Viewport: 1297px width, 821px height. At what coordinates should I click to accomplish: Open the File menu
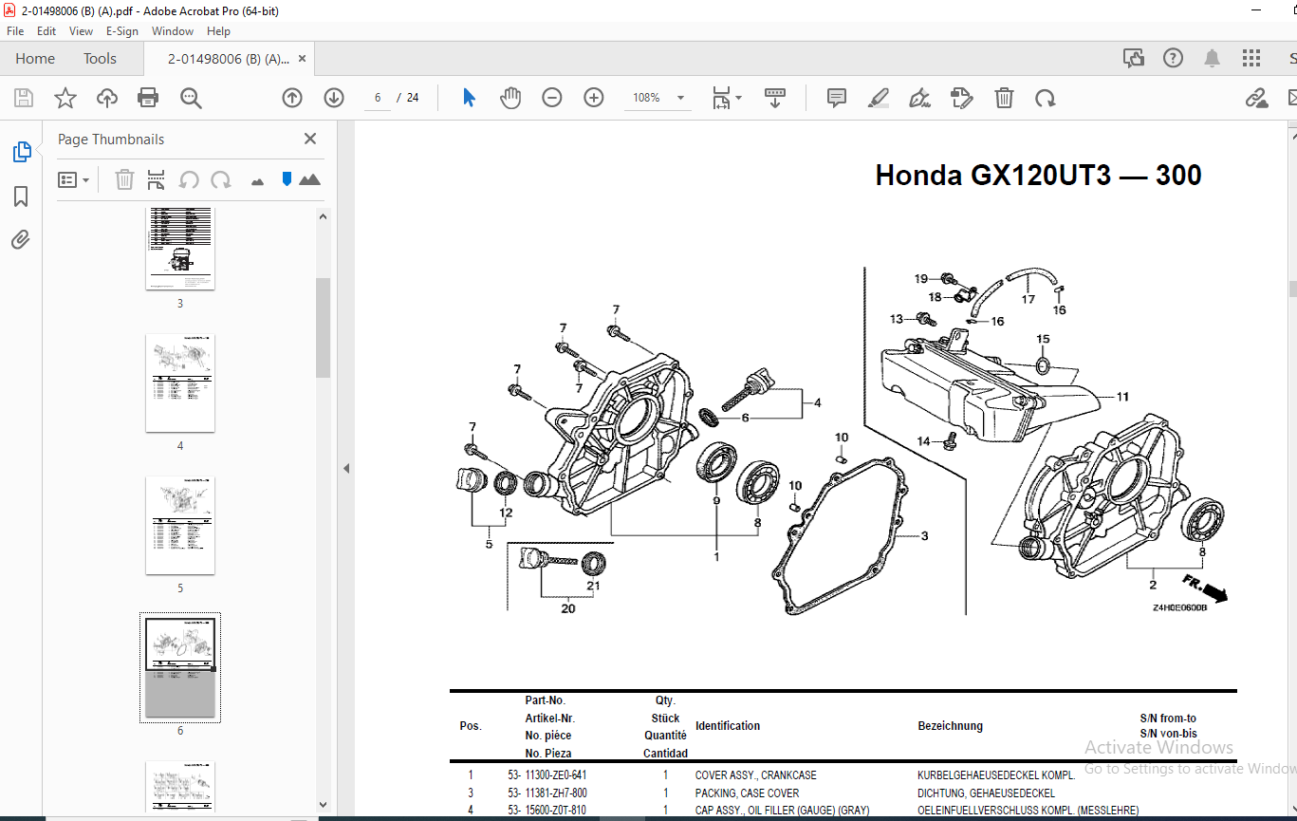point(15,31)
